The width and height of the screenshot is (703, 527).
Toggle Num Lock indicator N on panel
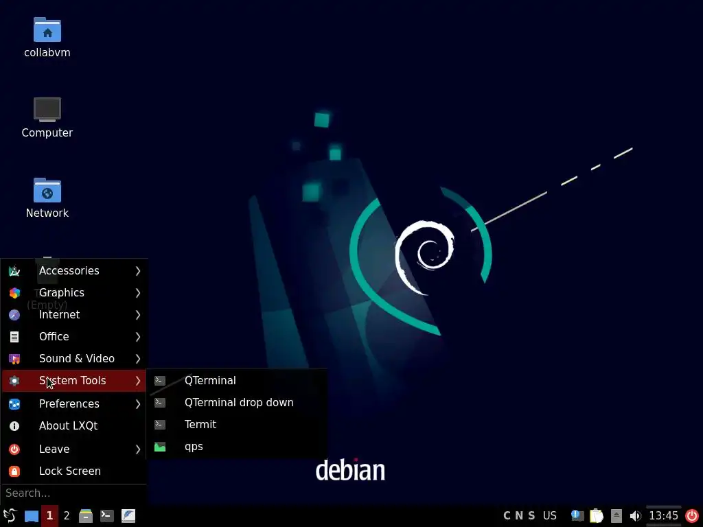point(519,516)
